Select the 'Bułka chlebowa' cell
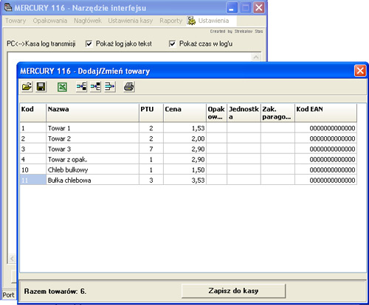369x305 pixels. 92,180
